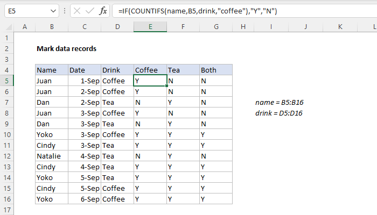This screenshot has height=215, width=377.
Task: Click the name = B5:B16 note text
Action: tap(283, 102)
